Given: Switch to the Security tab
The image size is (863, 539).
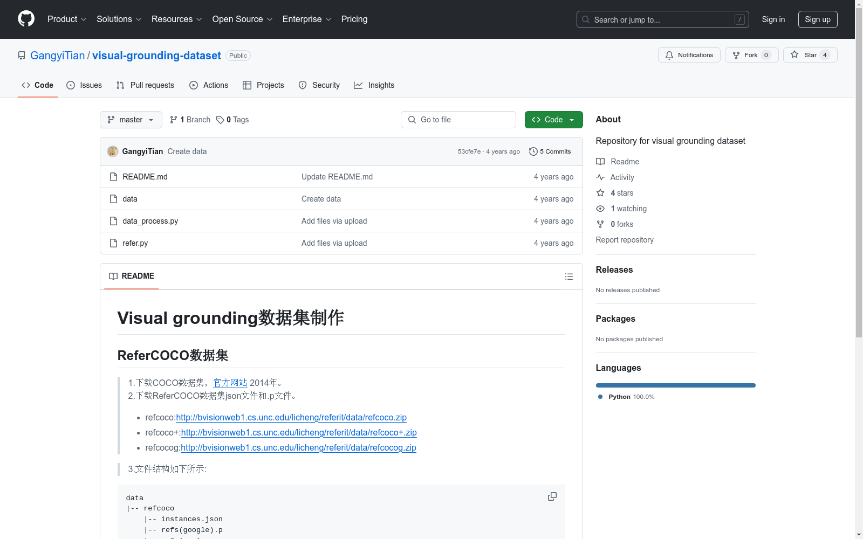Looking at the screenshot, I should tap(319, 85).
